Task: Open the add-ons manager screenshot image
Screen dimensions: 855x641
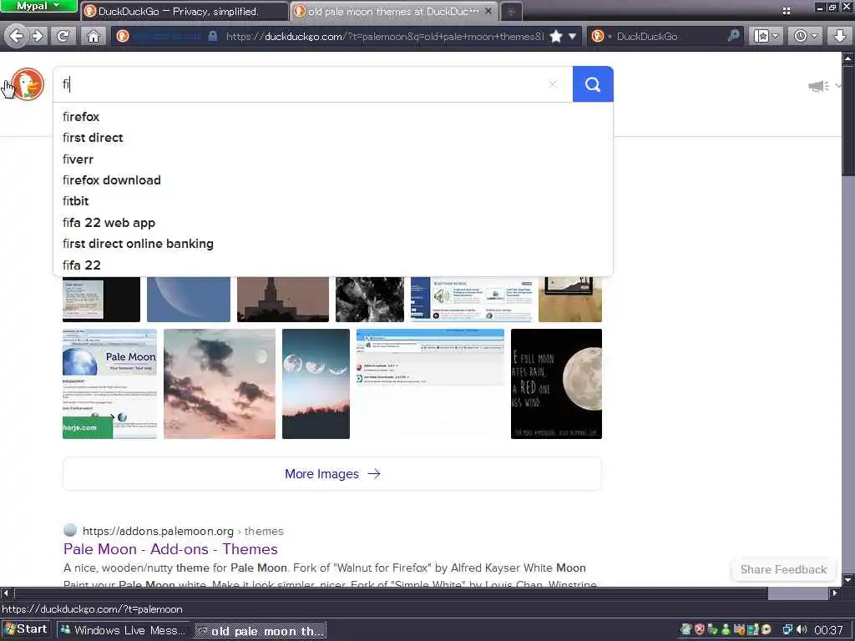Action: tap(430, 384)
